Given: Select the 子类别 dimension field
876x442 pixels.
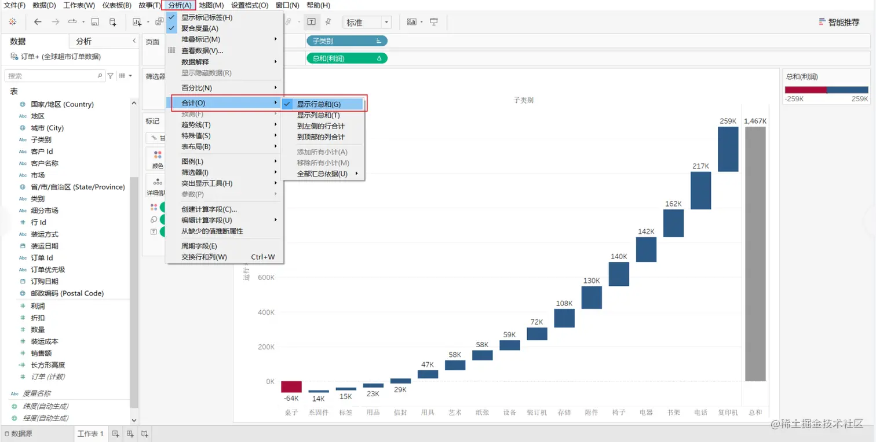Looking at the screenshot, I should [x=41, y=140].
